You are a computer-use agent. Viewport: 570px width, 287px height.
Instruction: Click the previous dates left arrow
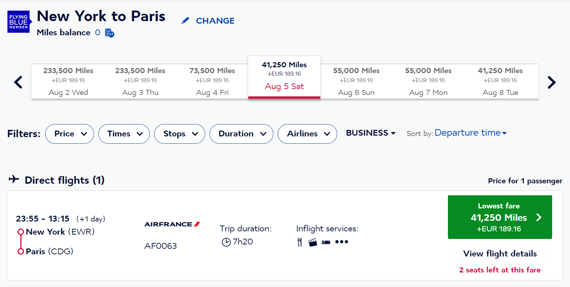pos(18,82)
